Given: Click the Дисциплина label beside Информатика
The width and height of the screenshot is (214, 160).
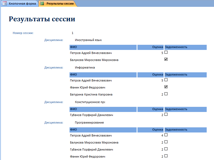Looking at the screenshot, I should tap(54, 67).
